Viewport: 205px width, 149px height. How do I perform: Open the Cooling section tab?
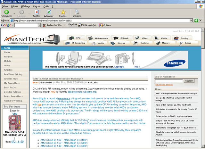pos(182,38)
